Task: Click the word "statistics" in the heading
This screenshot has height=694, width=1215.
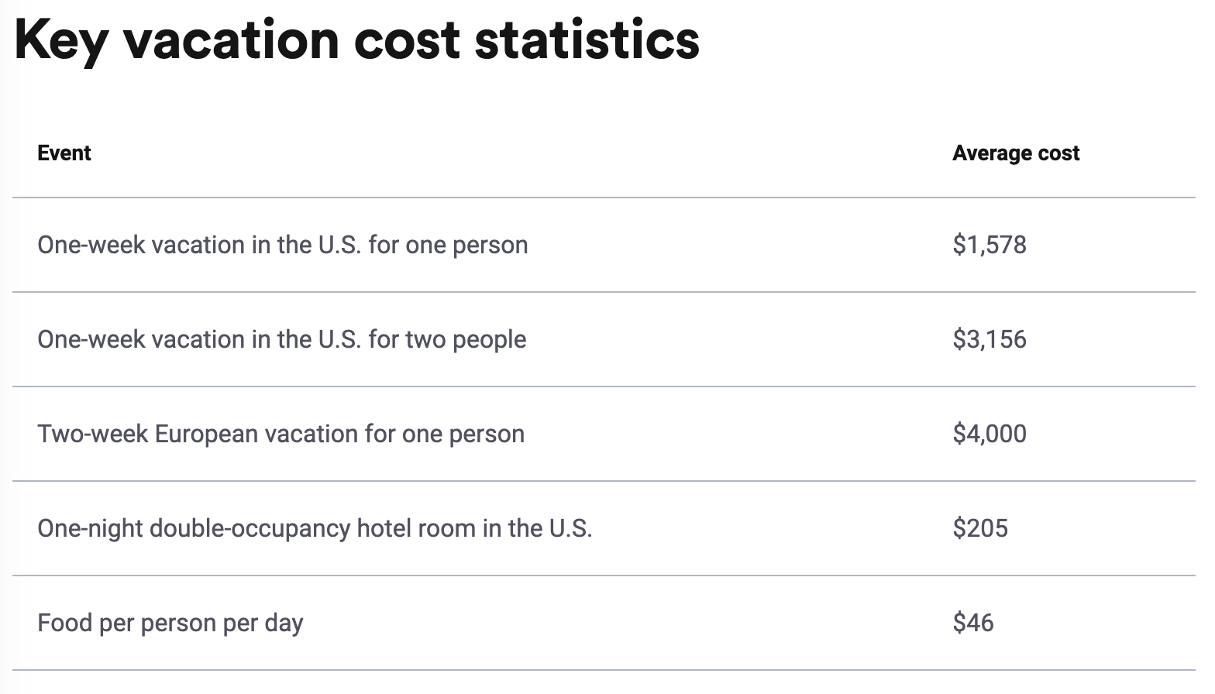Action: (x=587, y=40)
